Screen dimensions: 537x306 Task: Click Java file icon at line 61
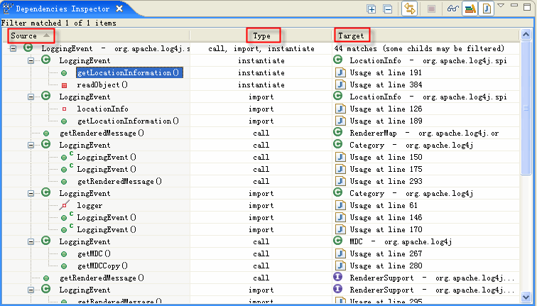(x=340, y=205)
